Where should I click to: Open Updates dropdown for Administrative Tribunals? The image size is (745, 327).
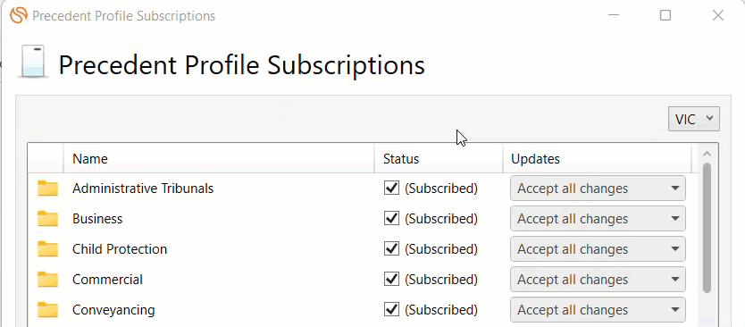(598, 189)
